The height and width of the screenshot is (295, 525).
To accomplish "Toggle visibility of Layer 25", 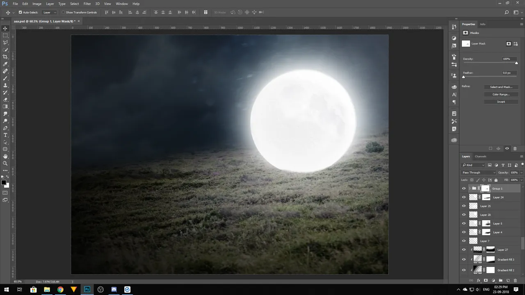I will point(464,206).
